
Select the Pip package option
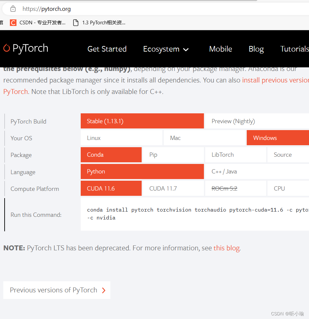coord(173,155)
